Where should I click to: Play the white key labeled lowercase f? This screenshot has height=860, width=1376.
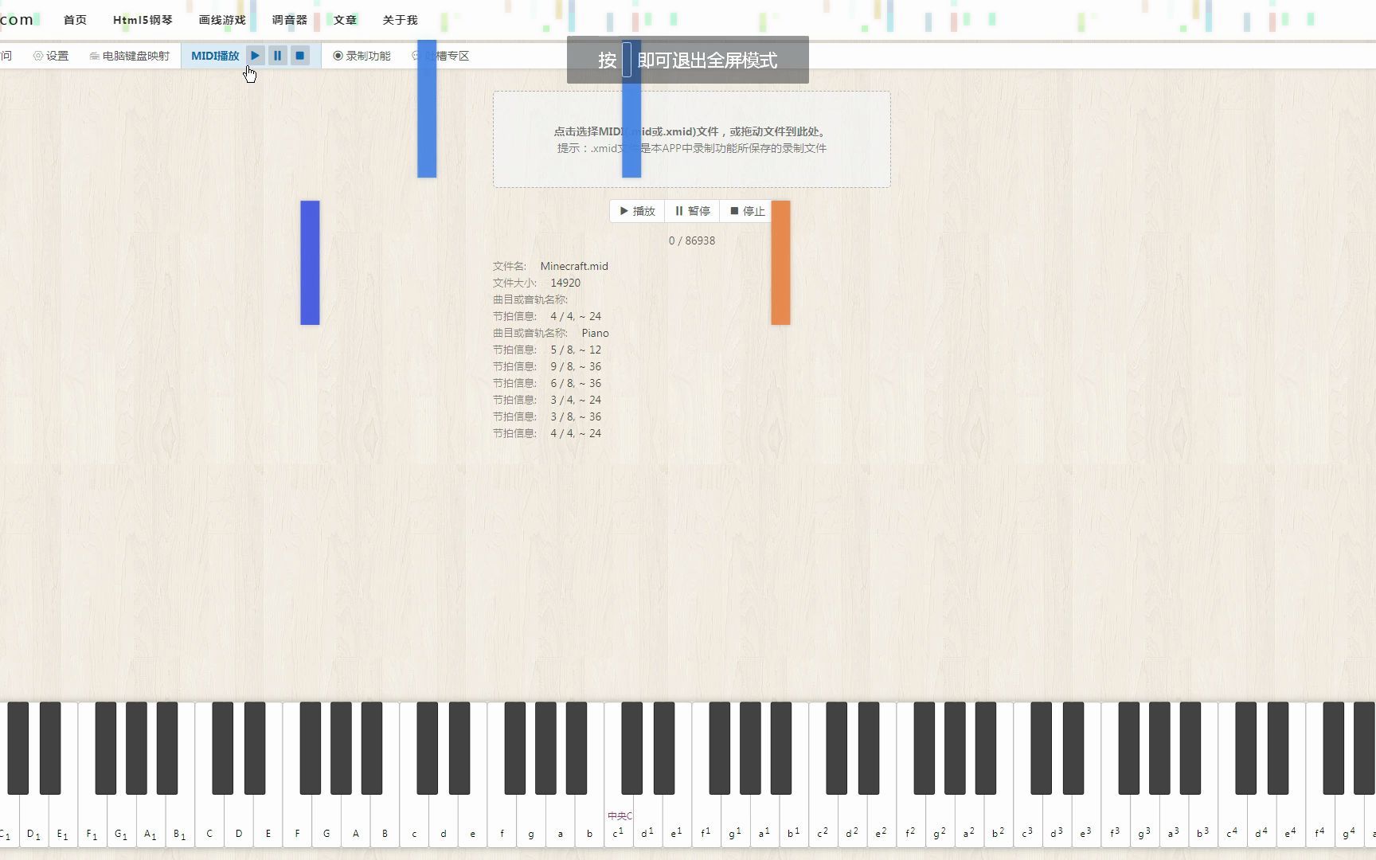(502, 820)
